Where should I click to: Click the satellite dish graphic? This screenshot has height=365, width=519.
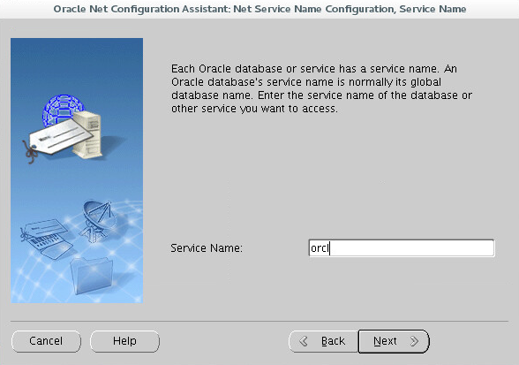[x=97, y=218]
